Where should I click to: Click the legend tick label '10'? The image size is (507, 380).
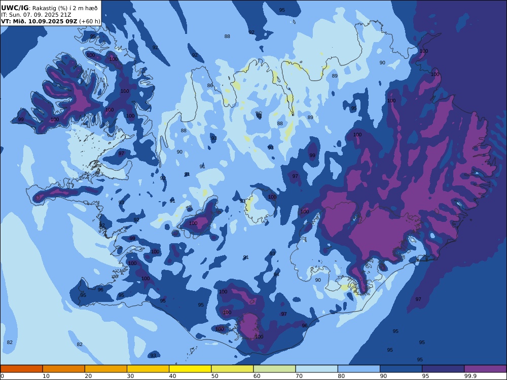click(x=46, y=376)
